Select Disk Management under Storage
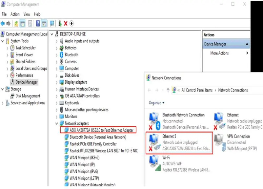This screenshot has width=263, height=189. 28,96
